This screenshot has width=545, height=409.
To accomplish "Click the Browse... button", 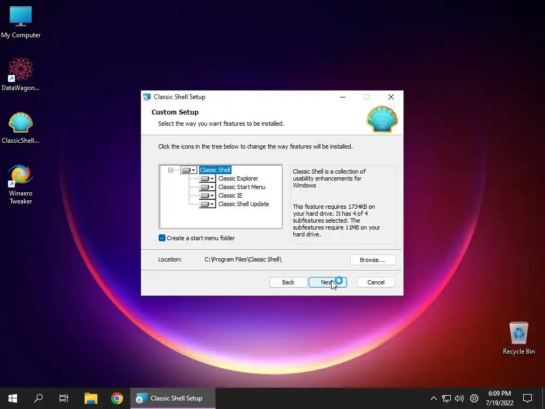I will click(373, 260).
